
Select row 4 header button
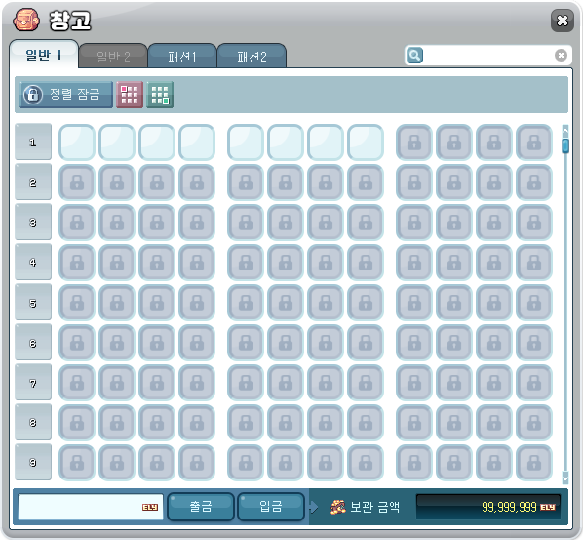(x=33, y=262)
